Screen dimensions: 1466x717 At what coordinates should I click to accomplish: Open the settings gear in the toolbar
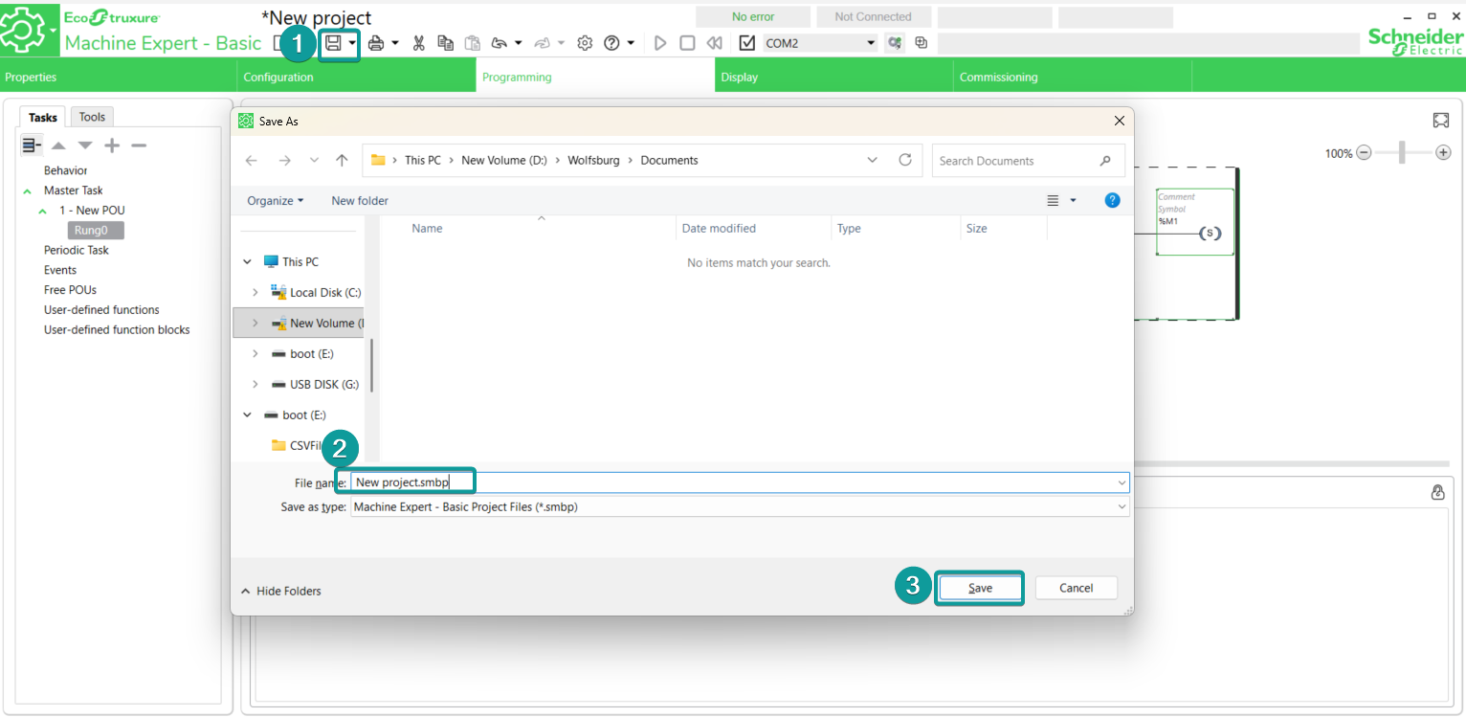coord(585,43)
